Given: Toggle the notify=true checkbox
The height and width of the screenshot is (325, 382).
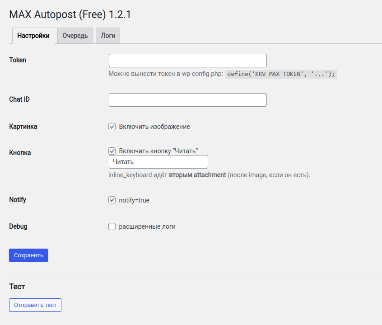Looking at the screenshot, I should [112, 200].
